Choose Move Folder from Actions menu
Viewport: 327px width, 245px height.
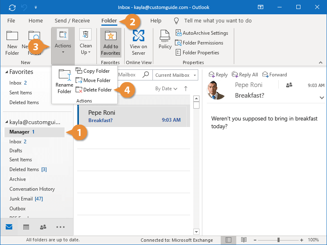click(x=93, y=80)
